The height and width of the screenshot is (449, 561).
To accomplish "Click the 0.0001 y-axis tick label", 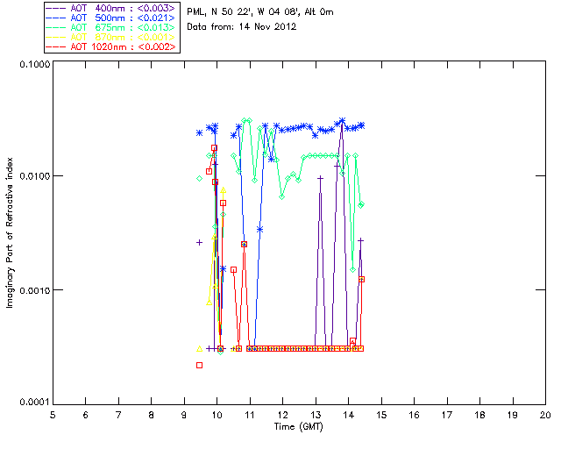I will click(x=35, y=403).
